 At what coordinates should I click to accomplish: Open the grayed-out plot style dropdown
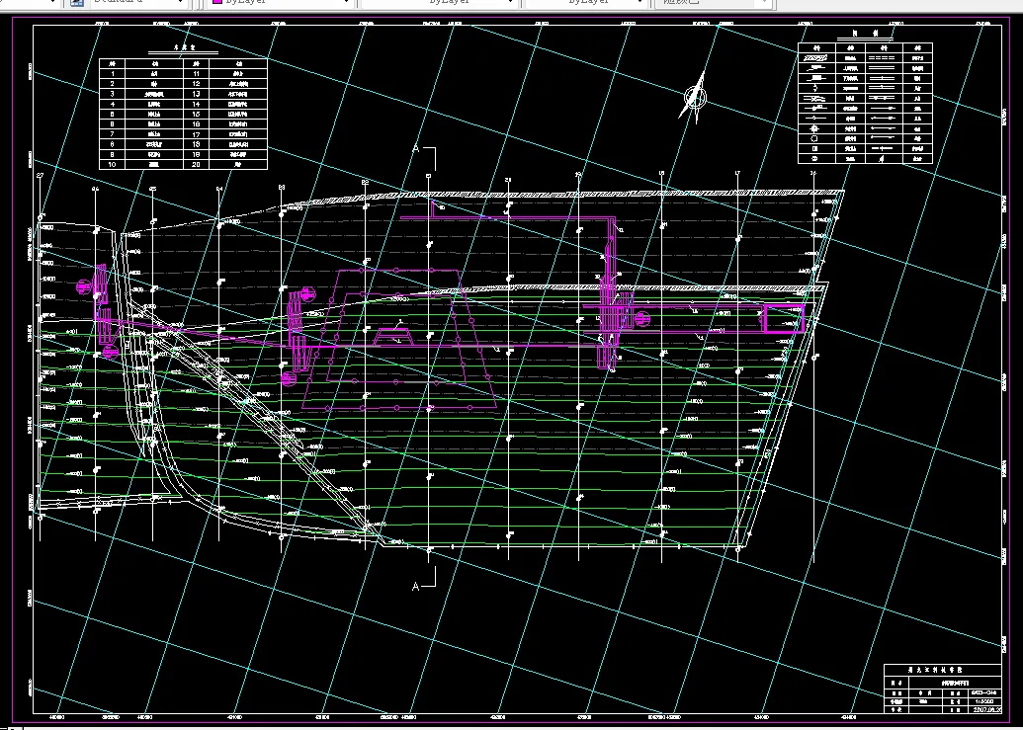714,3
